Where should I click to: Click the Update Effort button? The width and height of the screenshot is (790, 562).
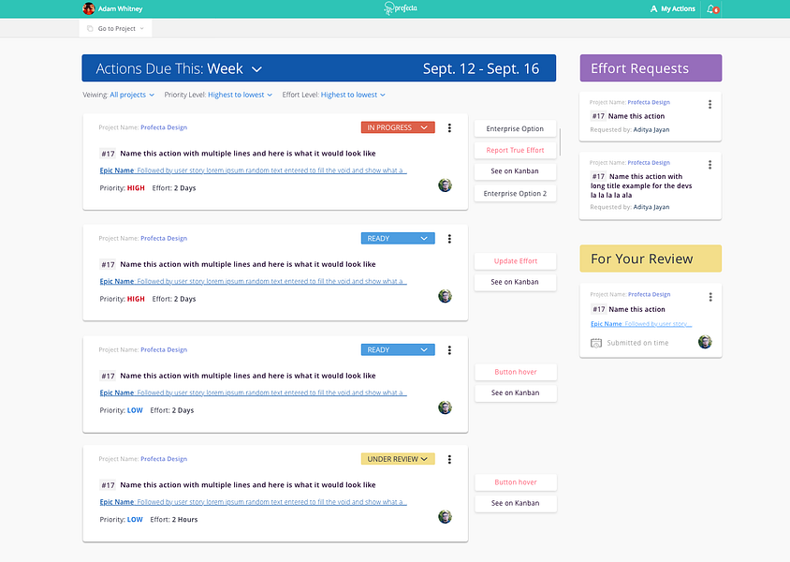click(515, 261)
